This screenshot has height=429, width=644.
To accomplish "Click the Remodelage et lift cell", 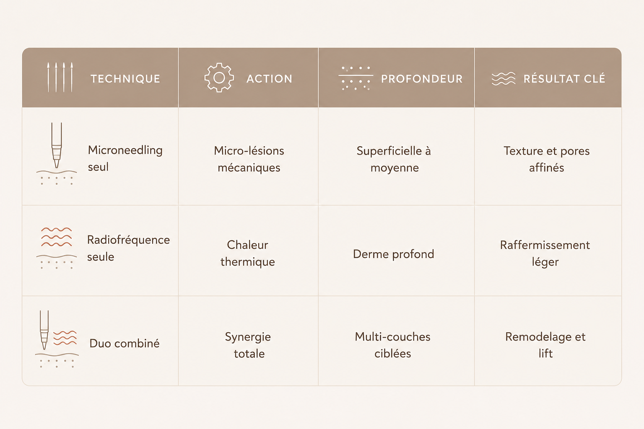I will (545, 345).
